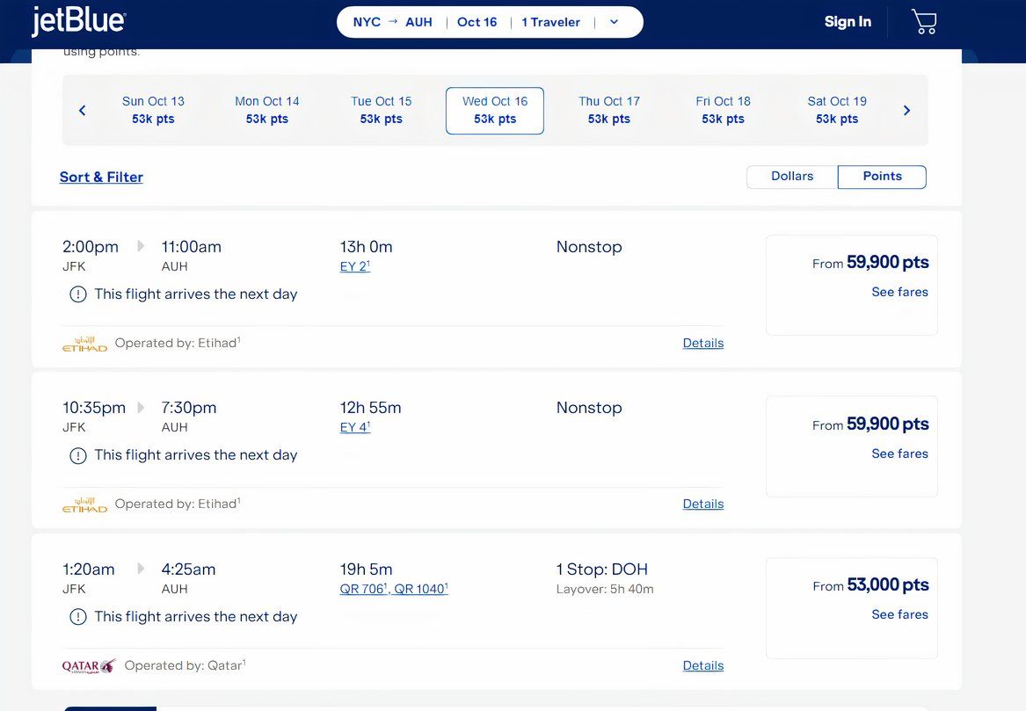Click the previous week arrow in date carousel
Viewport: 1026px width, 711px height.
82,111
